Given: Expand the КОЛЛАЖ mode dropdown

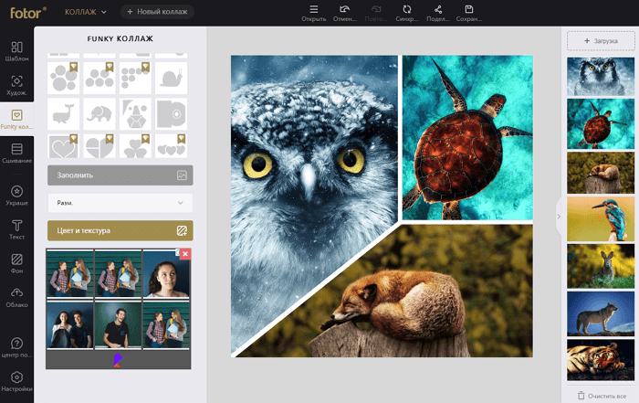Looking at the screenshot, I should [87, 12].
